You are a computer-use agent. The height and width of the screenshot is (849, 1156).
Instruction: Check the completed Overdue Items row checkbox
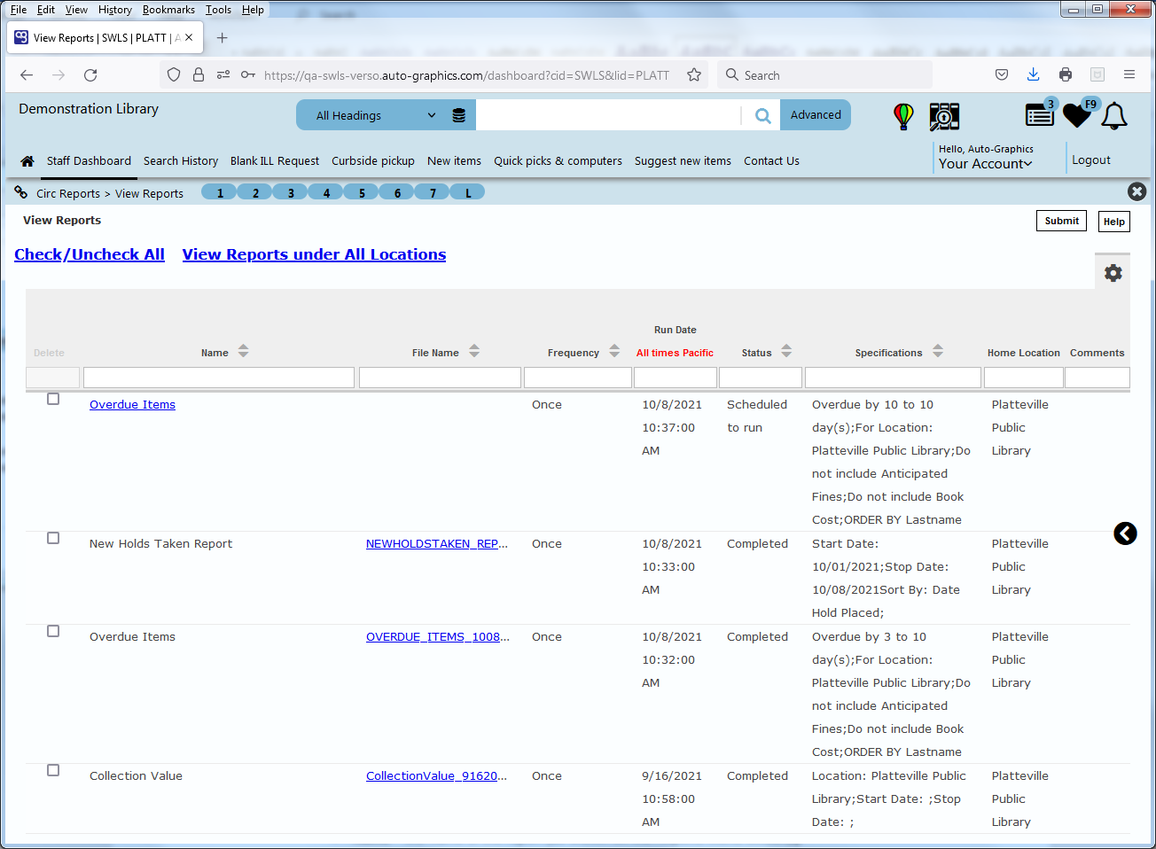[x=53, y=632]
